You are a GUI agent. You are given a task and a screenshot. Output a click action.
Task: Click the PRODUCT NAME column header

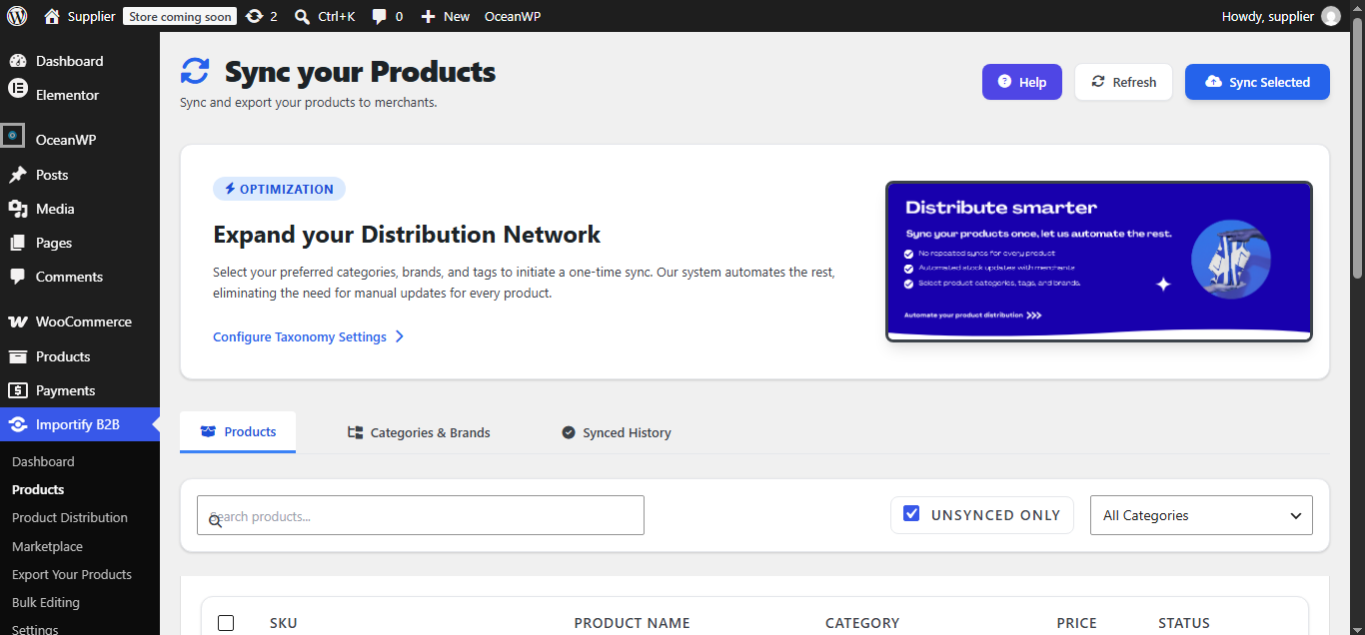click(632, 623)
